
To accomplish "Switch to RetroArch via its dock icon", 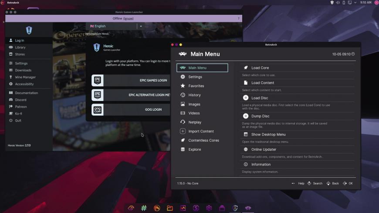I will coord(248,208).
